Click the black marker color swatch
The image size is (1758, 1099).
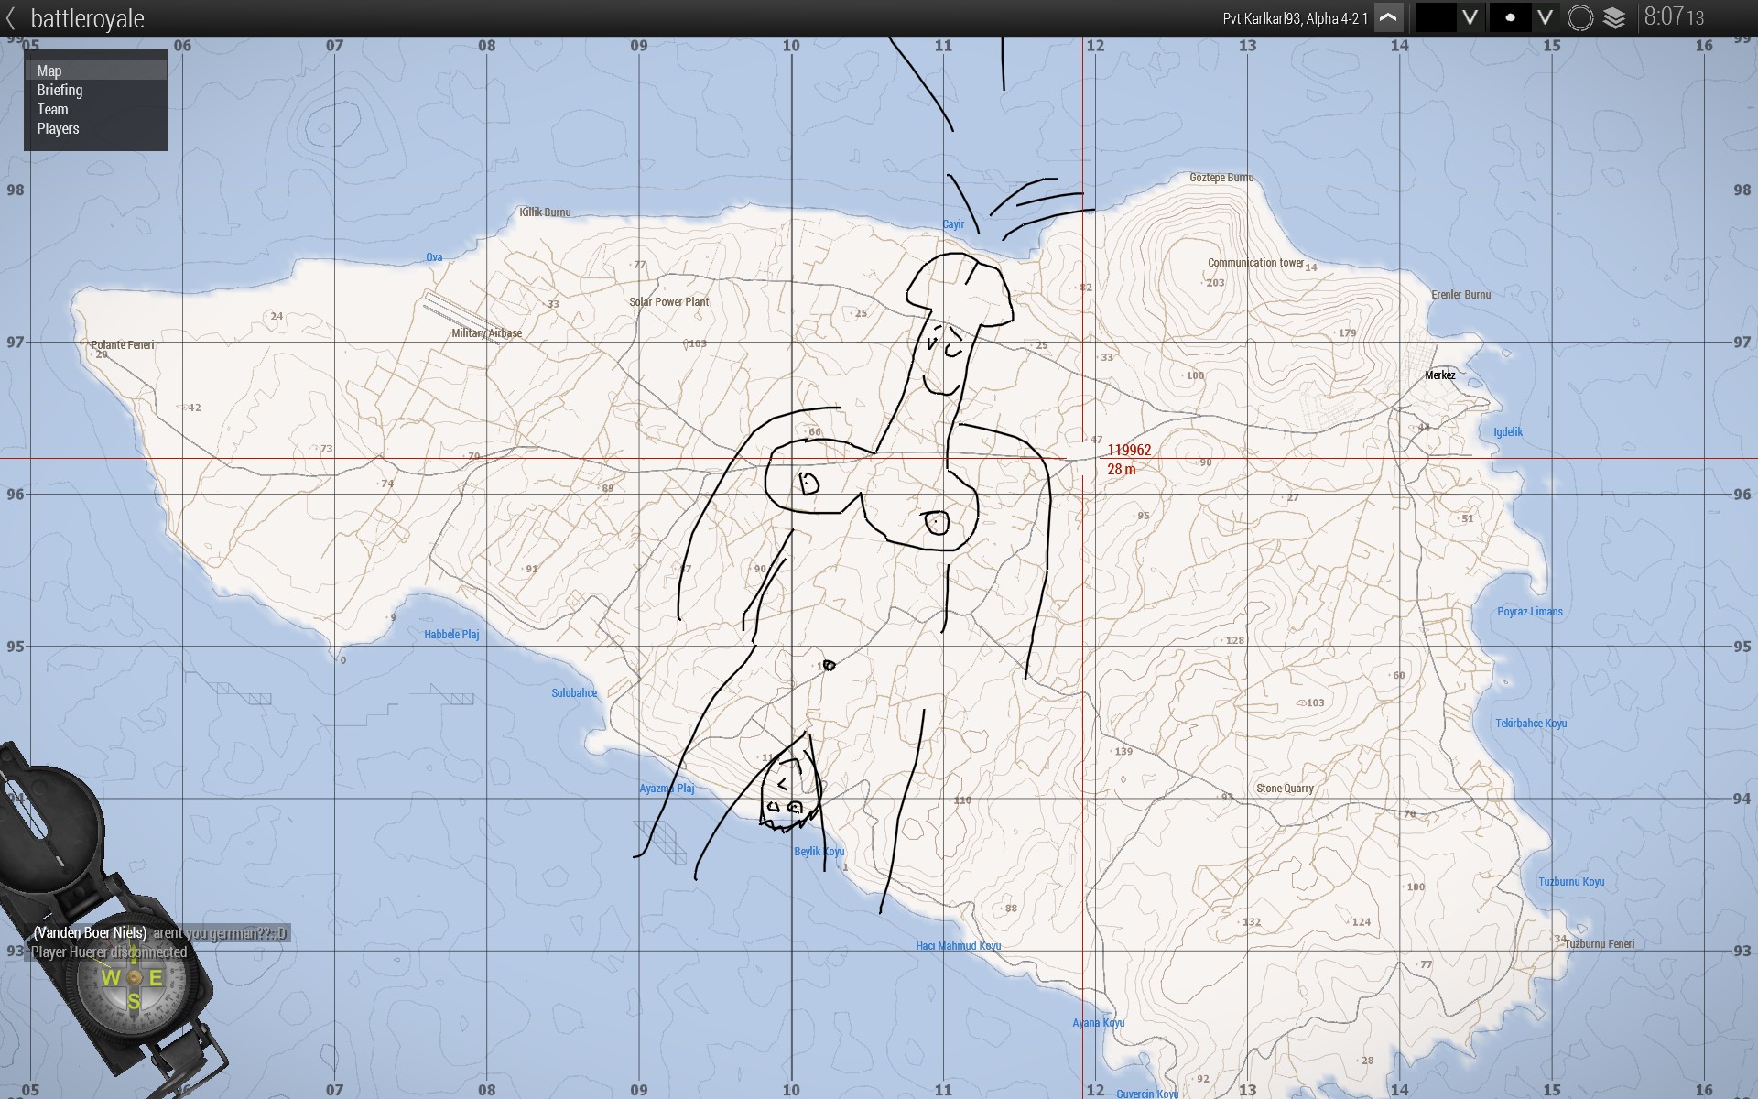point(1435,17)
